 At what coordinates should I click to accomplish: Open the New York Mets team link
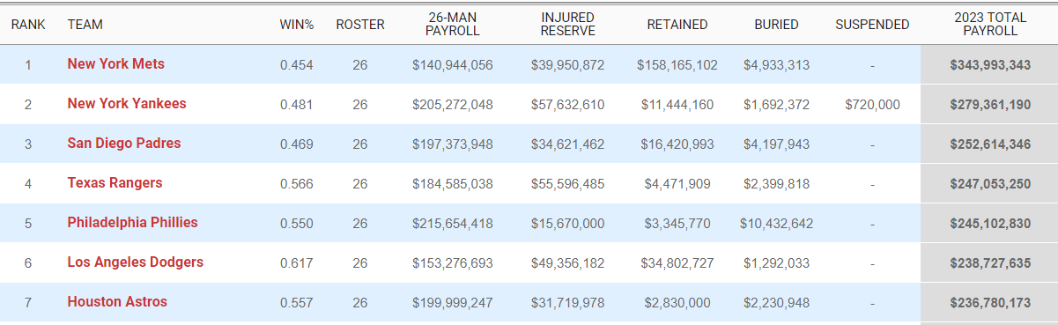115,64
